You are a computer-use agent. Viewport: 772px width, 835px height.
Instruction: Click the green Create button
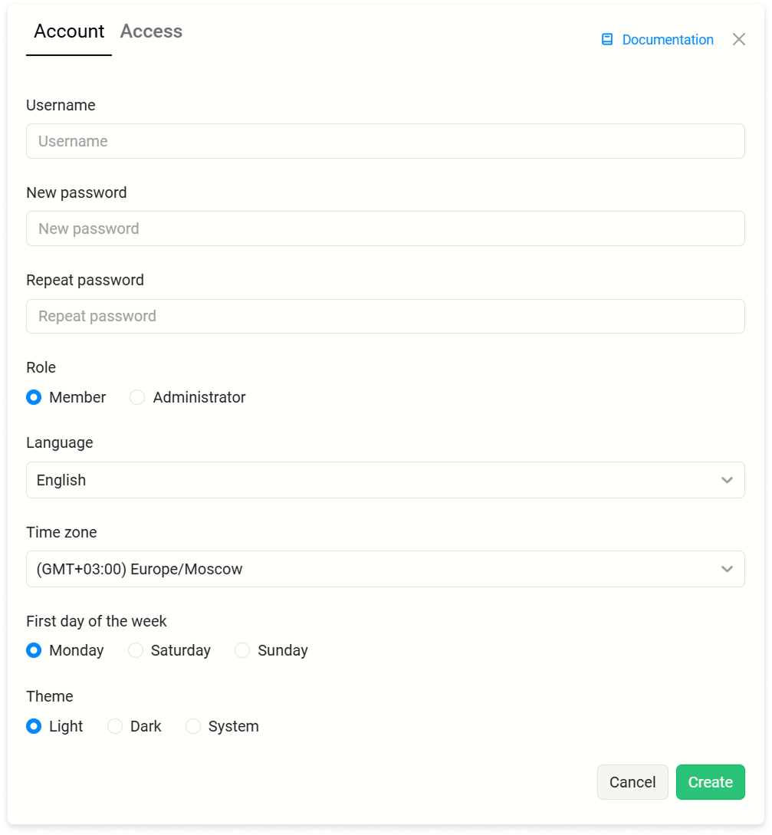coord(710,782)
